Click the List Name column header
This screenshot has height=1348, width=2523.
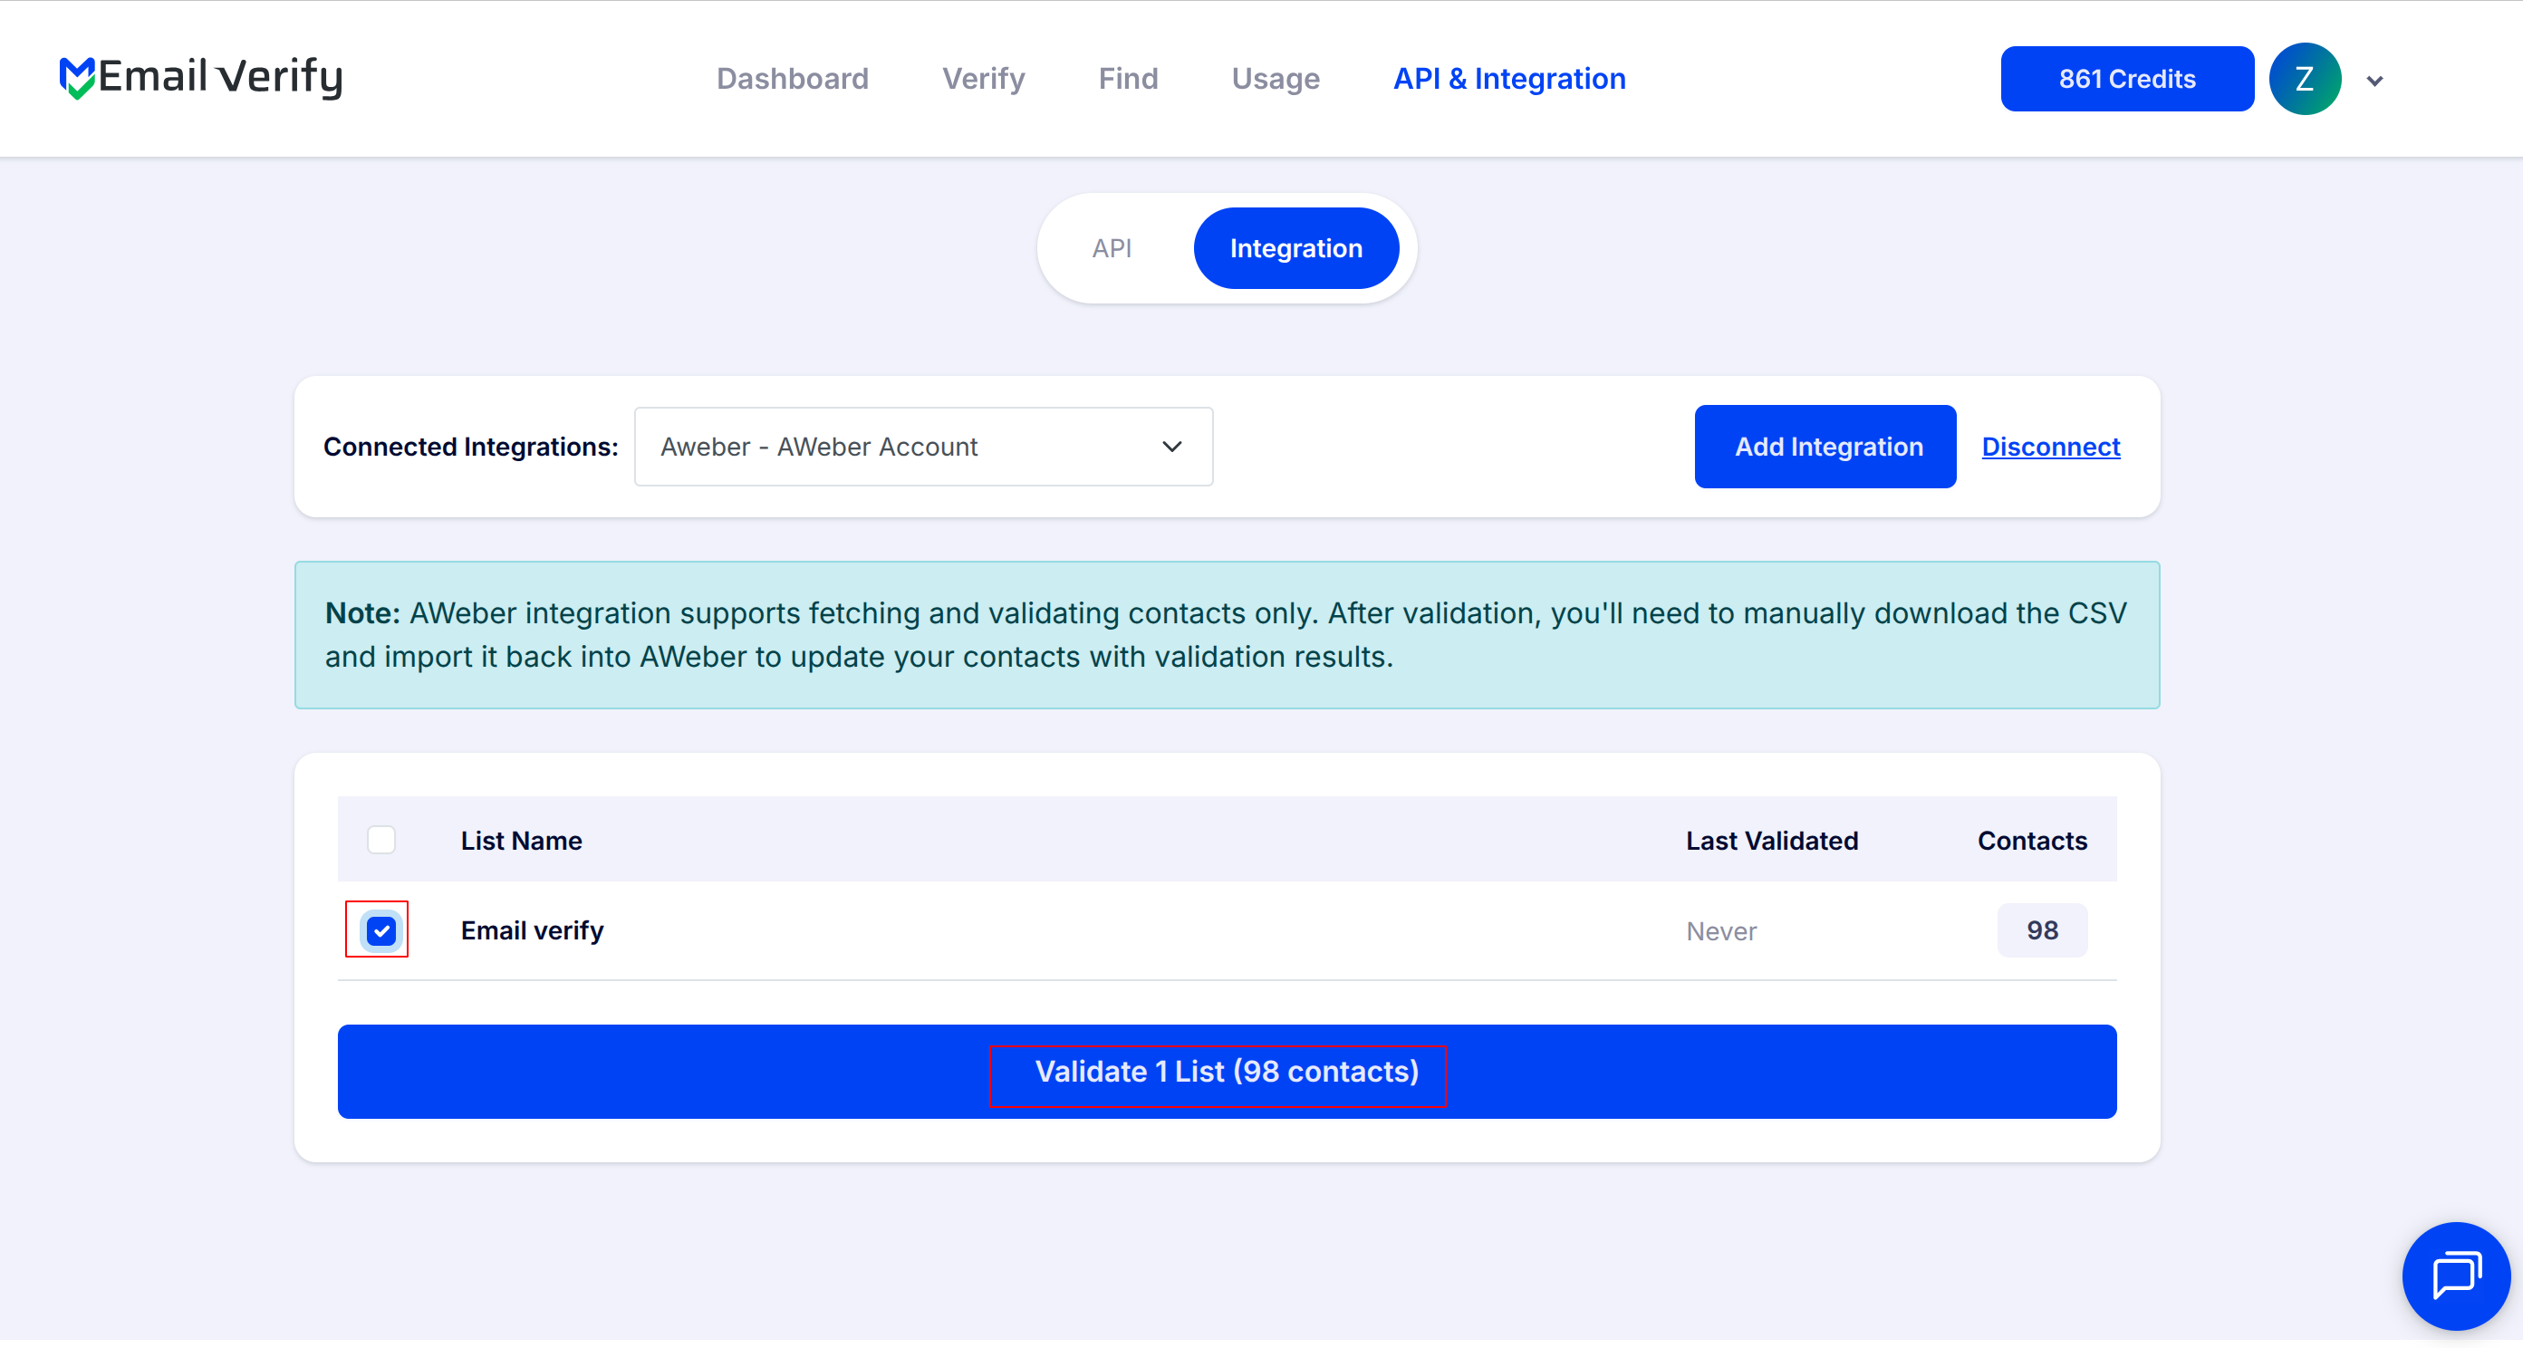[521, 841]
